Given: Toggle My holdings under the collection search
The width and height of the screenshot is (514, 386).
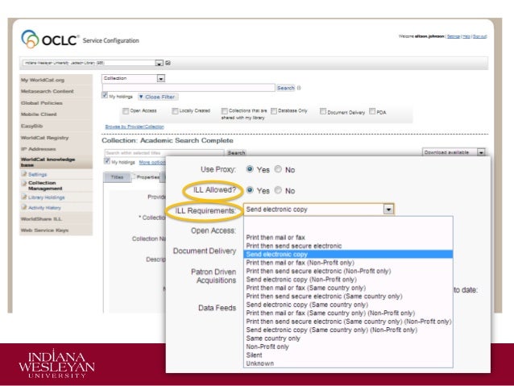Looking at the screenshot, I should coord(107,161).
